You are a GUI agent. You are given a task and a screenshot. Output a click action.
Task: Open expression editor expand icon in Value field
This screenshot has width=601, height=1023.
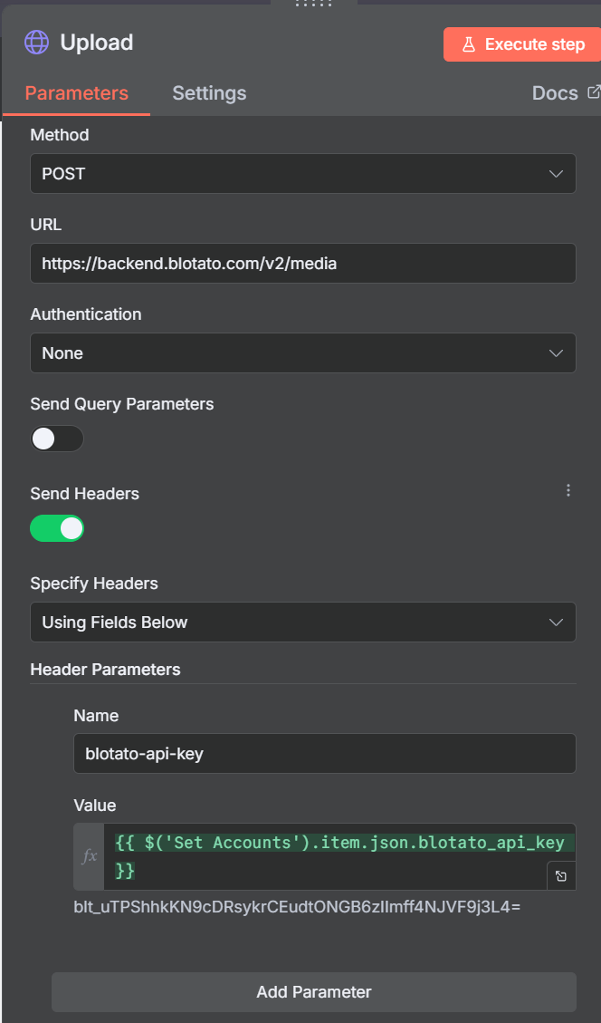click(x=561, y=876)
